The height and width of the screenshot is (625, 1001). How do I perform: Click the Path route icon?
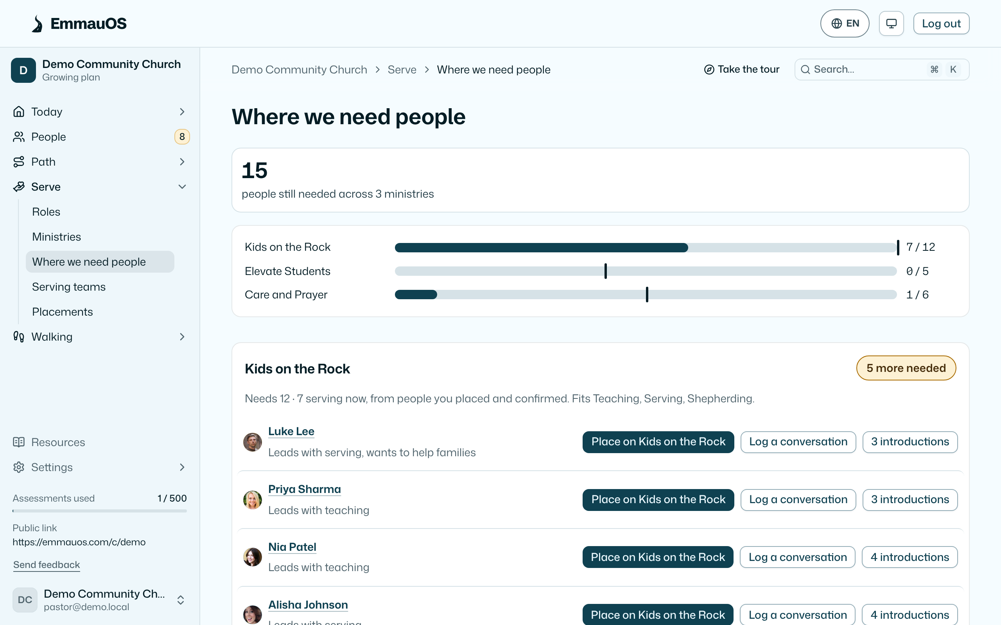pyautogui.click(x=19, y=162)
